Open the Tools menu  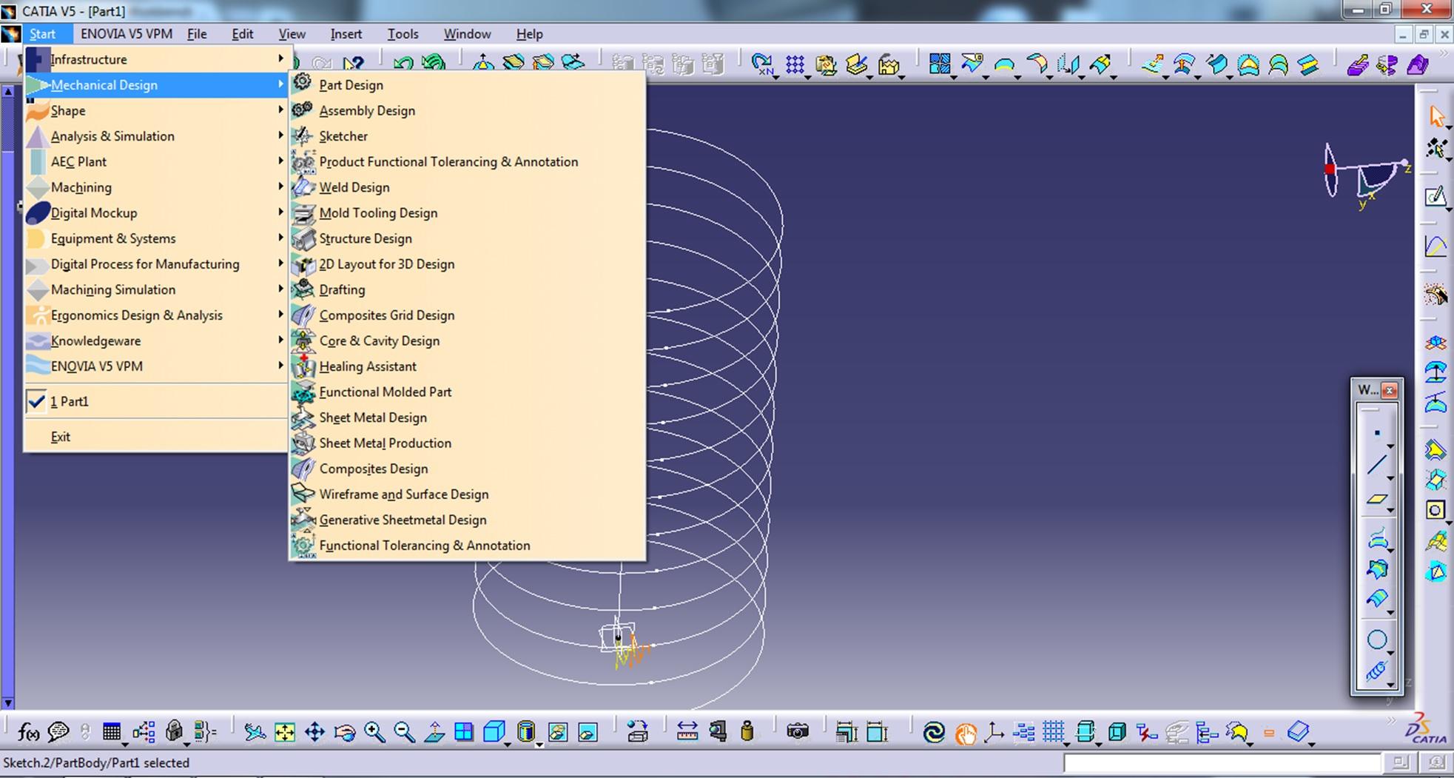tap(403, 34)
